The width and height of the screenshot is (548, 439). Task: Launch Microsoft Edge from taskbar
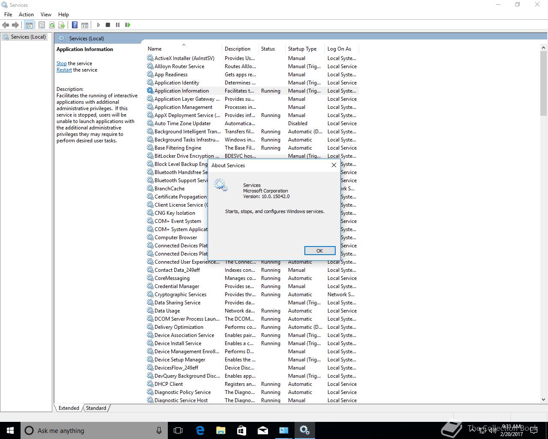[x=200, y=430]
